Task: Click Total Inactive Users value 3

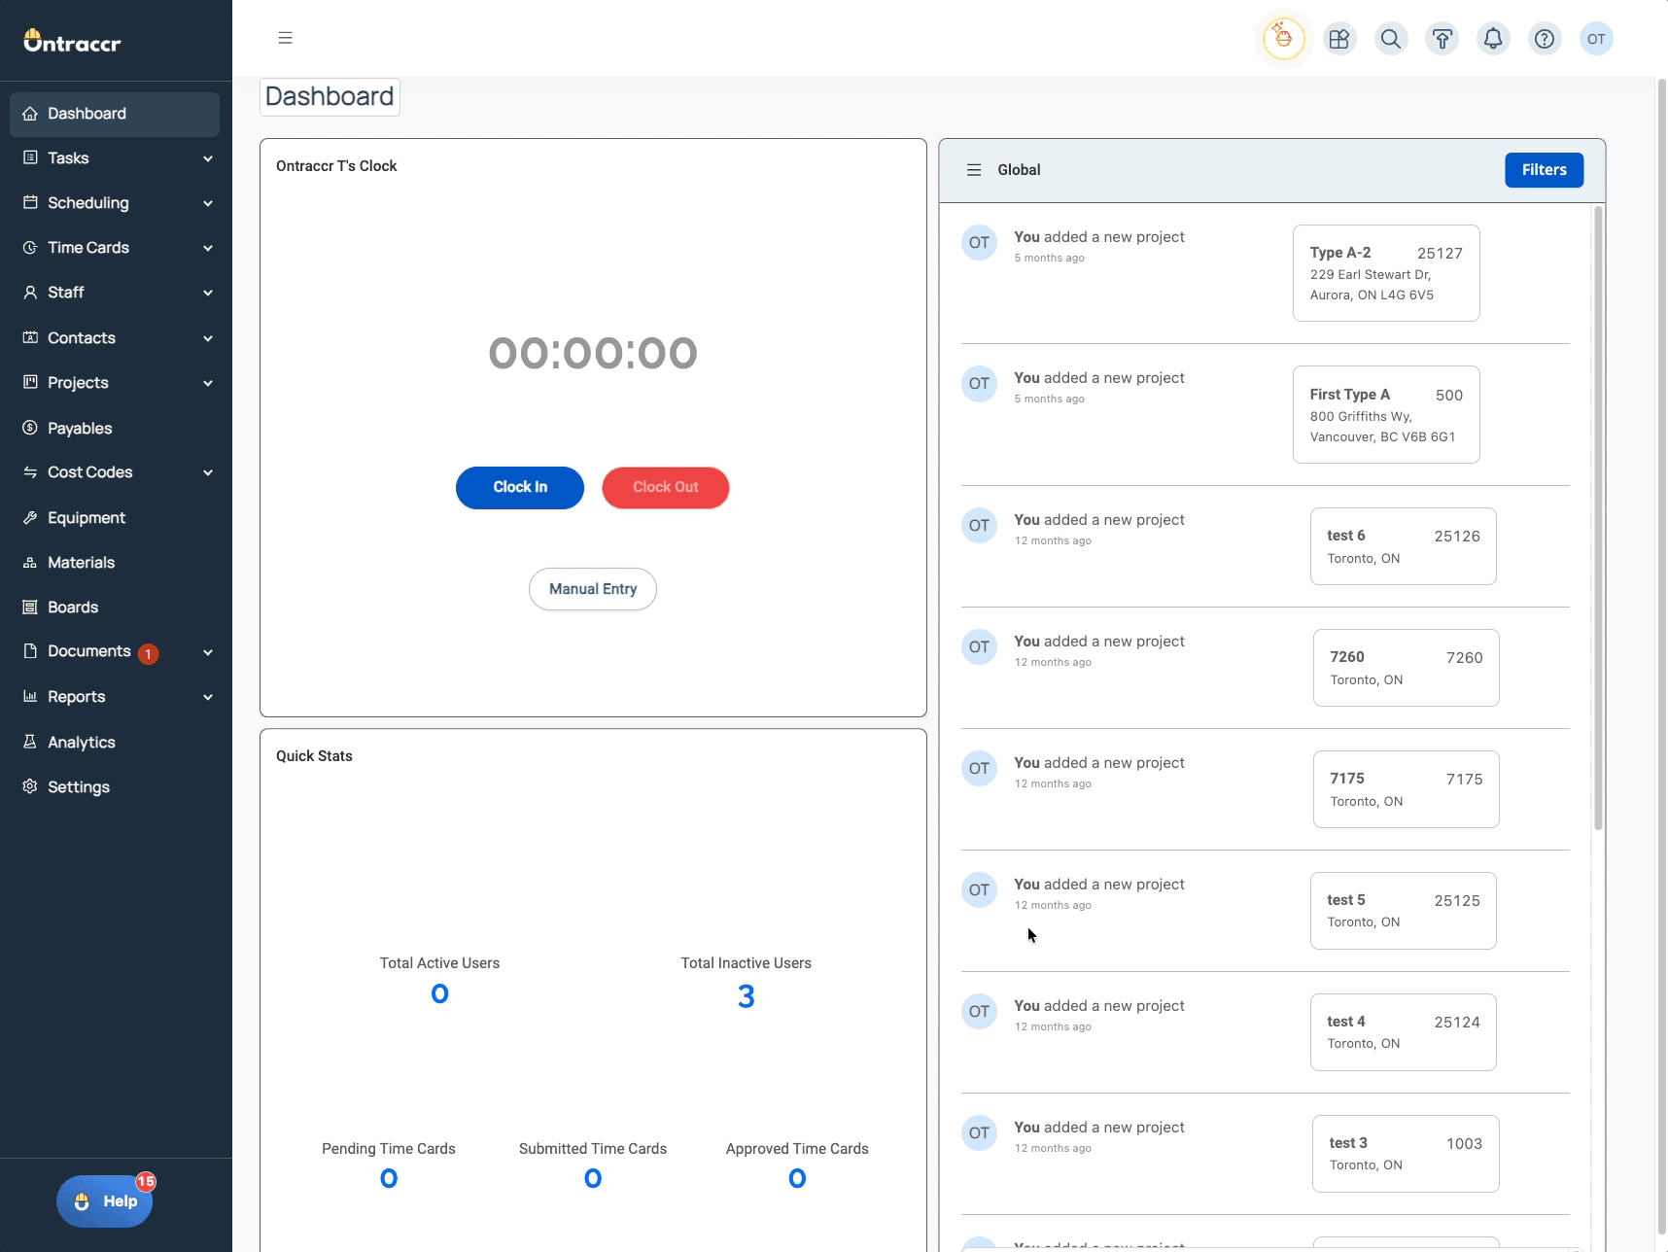Action: (746, 996)
